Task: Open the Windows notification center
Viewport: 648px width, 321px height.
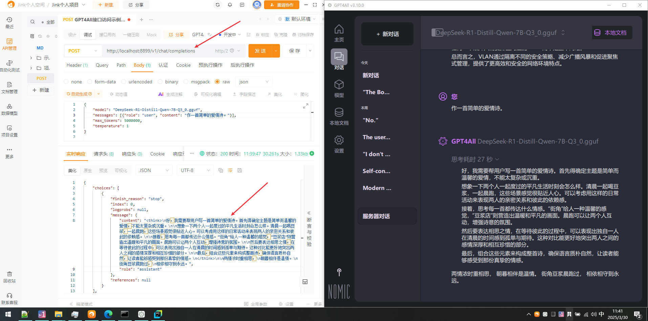Action: click(638, 315)
